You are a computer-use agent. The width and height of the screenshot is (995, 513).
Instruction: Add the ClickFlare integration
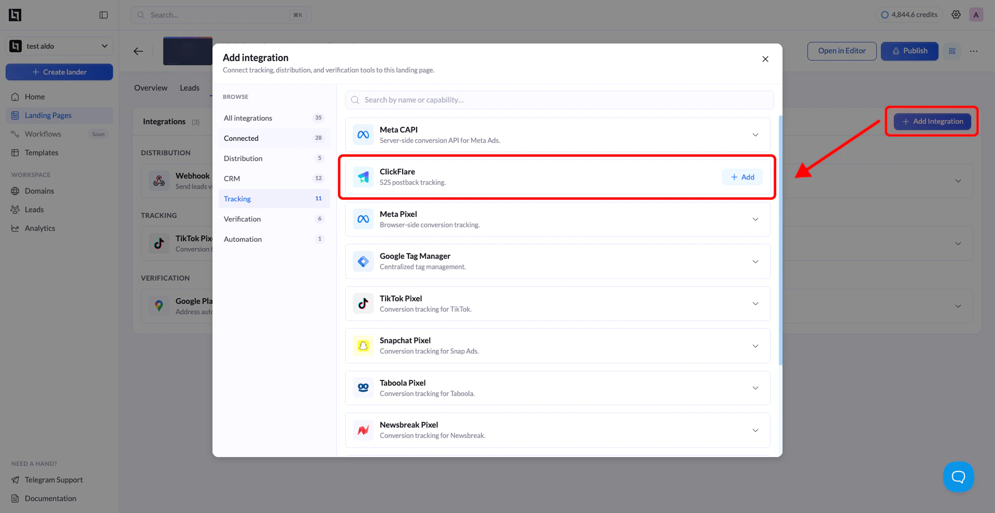(742, 177)
